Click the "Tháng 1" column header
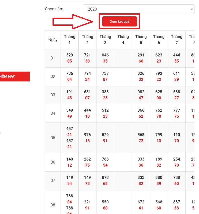 coord(70,40)
